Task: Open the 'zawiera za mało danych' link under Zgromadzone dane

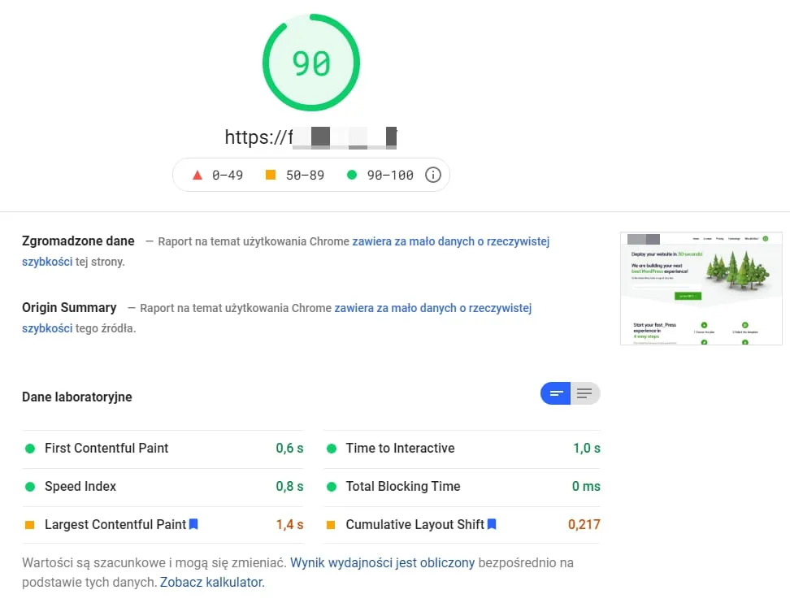Action: click(x=451, y=241)
